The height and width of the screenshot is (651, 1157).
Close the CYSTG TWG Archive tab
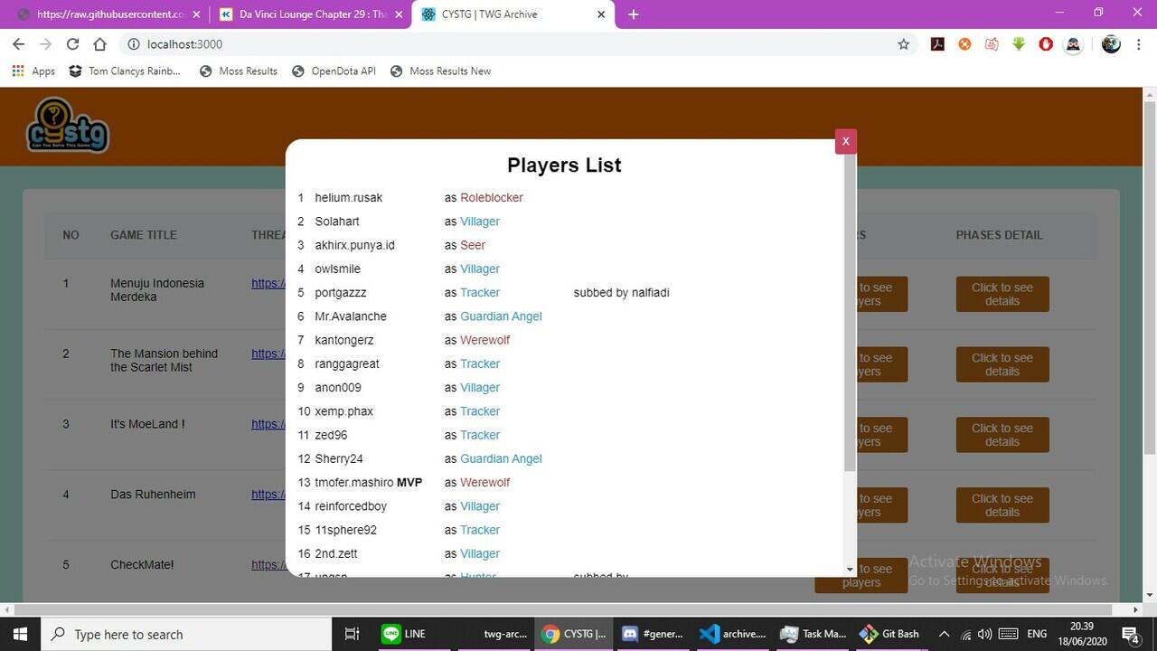[601, 14]
